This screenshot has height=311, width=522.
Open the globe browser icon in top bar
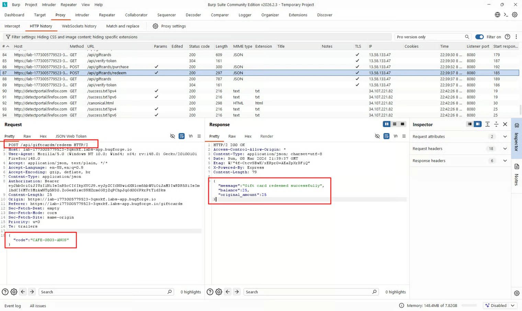point(497,15)
